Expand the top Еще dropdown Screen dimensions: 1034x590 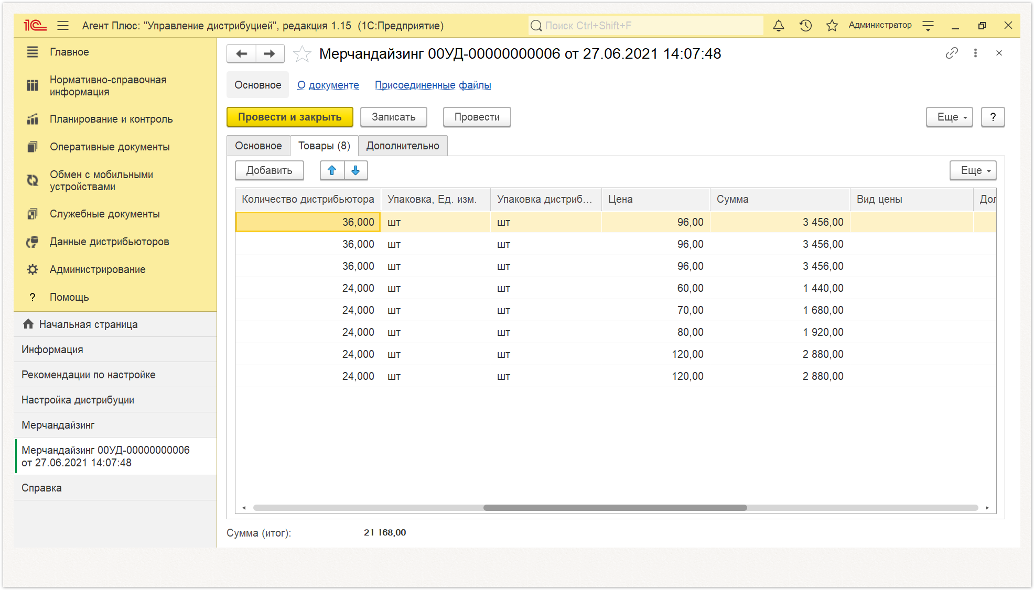point(949,117)
